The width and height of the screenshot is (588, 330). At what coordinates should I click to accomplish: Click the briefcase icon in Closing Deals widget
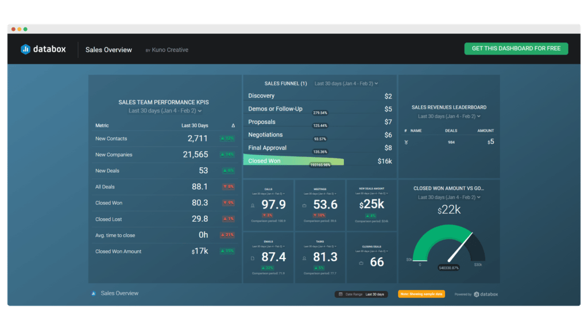point(361,263)
